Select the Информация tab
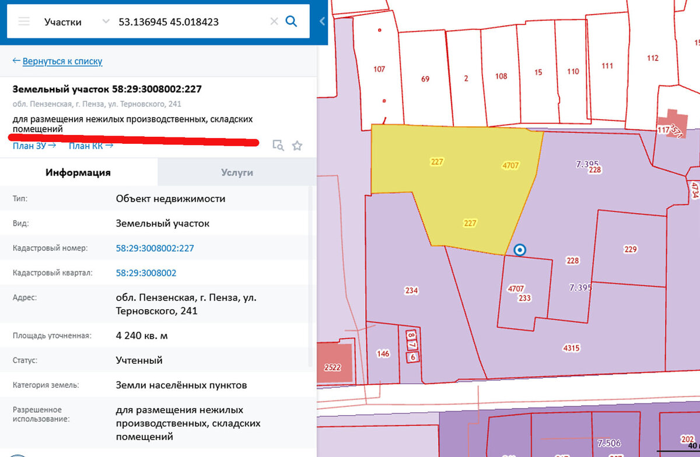Image resolution: width=700 pixels, height=457 pixels. (79, 172)
